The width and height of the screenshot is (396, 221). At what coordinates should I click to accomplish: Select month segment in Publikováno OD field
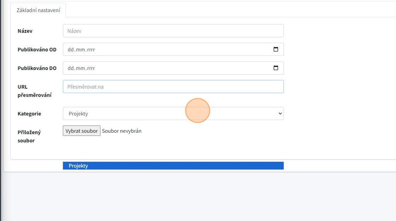(x=80, y=50)
